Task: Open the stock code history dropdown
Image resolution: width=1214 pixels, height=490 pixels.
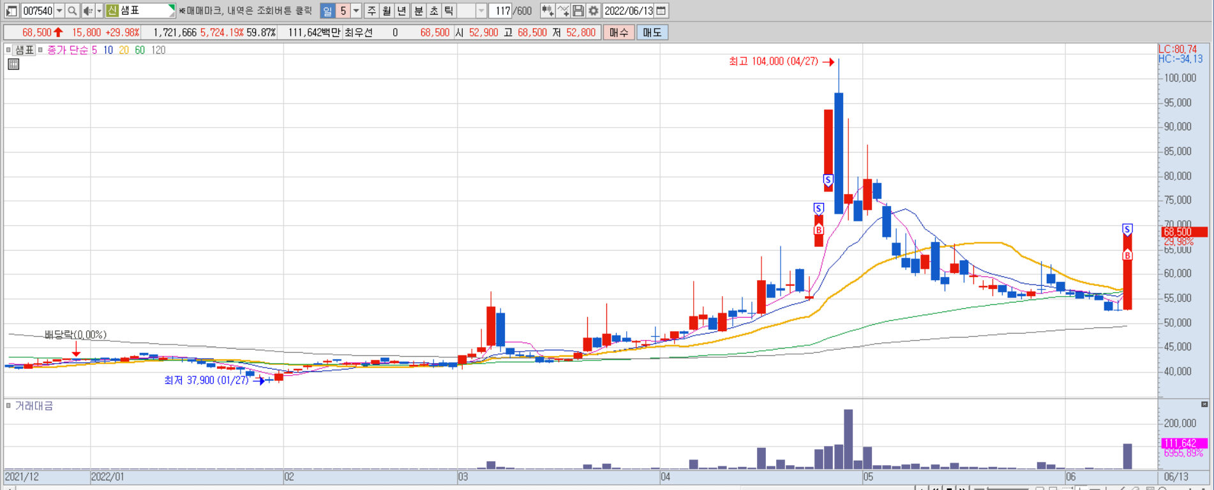Action: click(x=59, y=11)
